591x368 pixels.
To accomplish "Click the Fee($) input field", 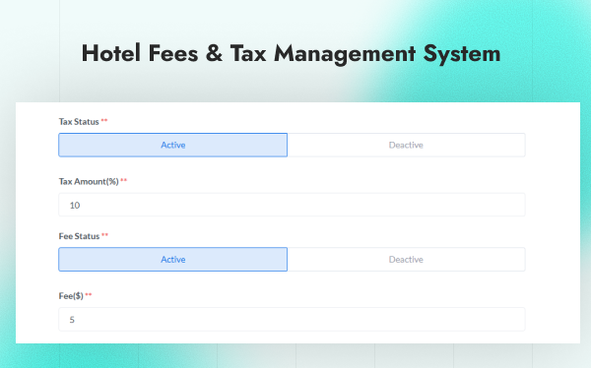I will coord(292,320).
